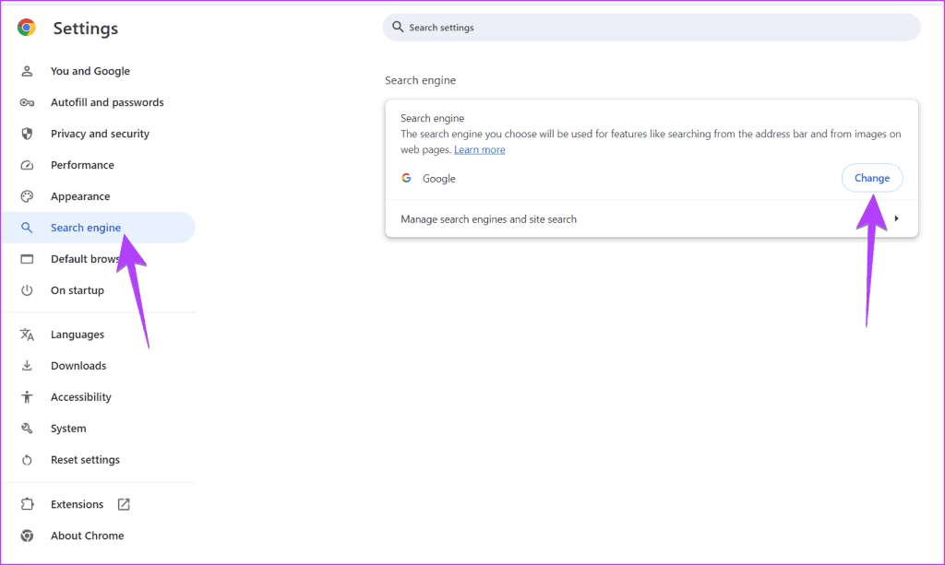The width and height of the screenshot is (945, 565).
Task: Go to Languages settings
Action: (x=78, y=334)
